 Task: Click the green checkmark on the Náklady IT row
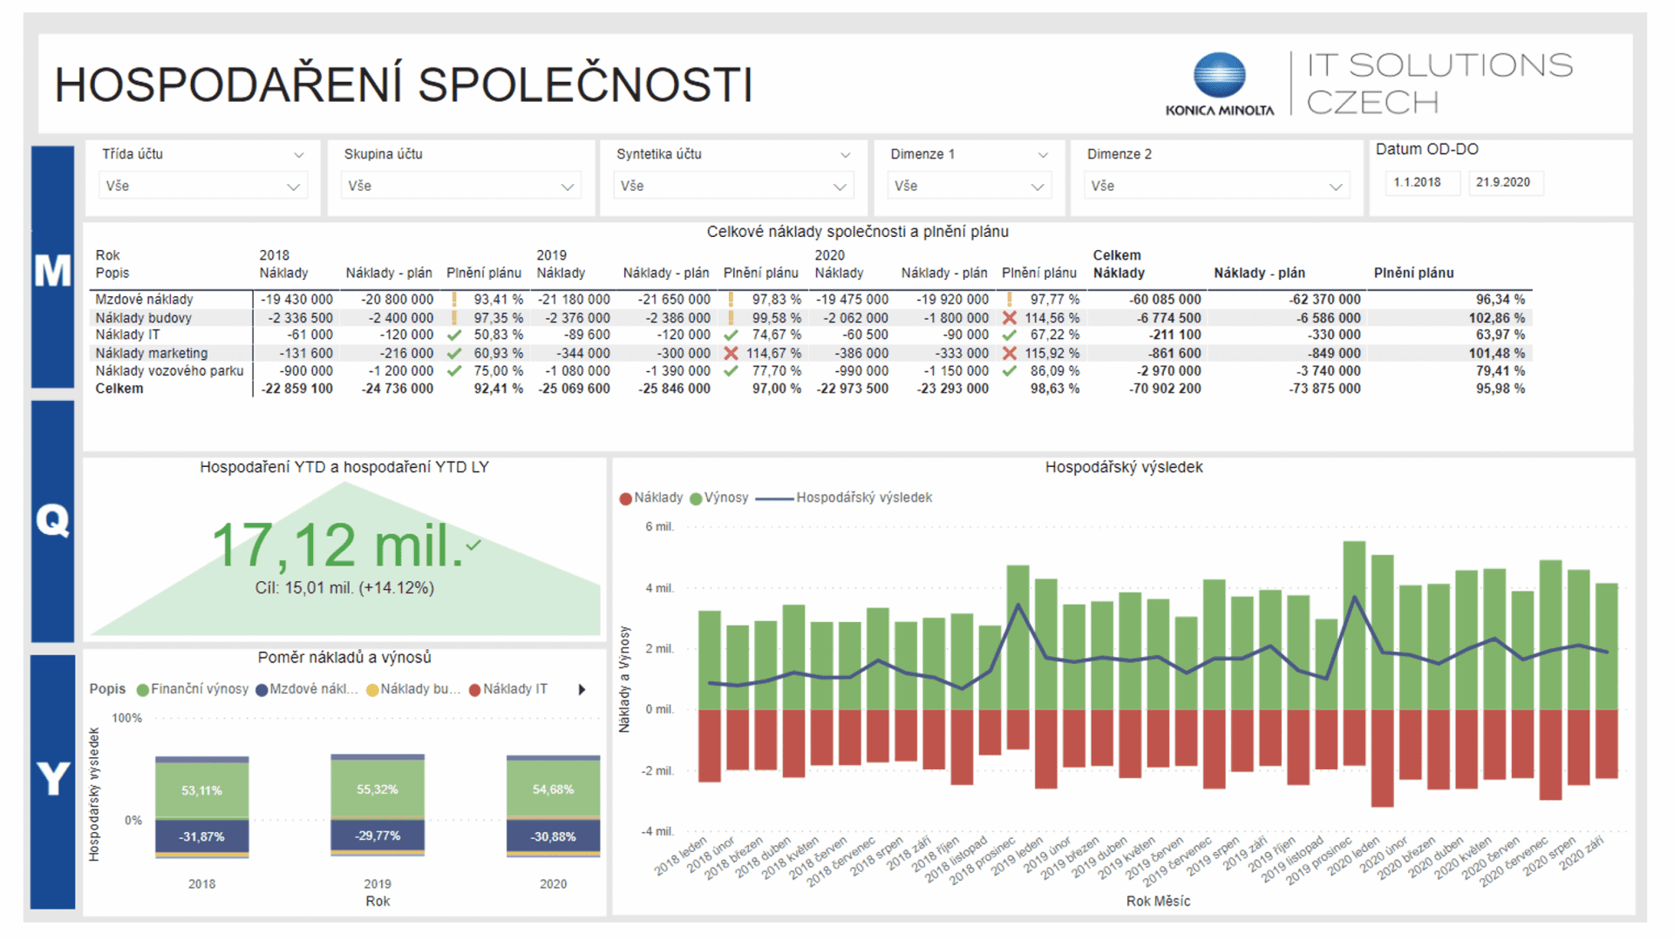coord(454,335)
